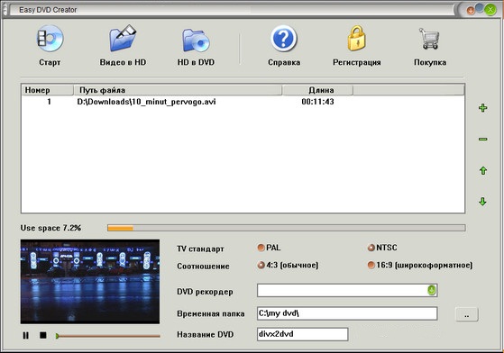Expand the DVD рекордер dropdown
Viewport: 504px width, 353px height.
431,290
